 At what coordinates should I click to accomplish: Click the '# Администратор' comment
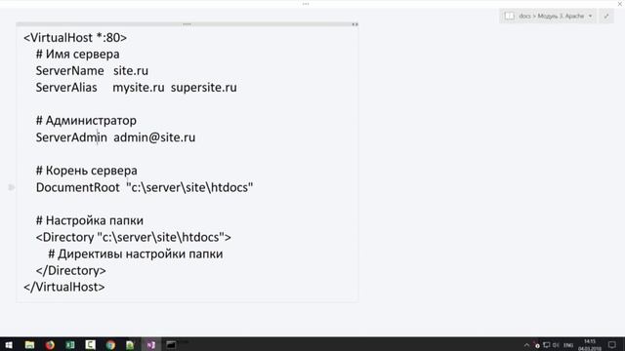pos(86,121)
